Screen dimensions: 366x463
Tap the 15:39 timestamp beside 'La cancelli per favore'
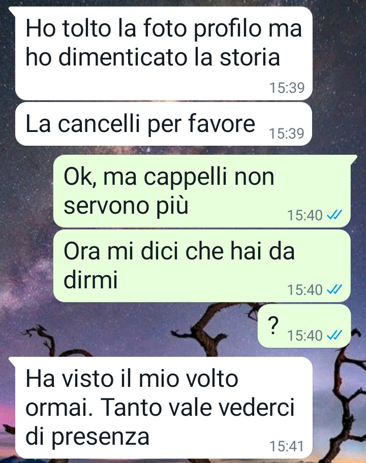point(287,133)
